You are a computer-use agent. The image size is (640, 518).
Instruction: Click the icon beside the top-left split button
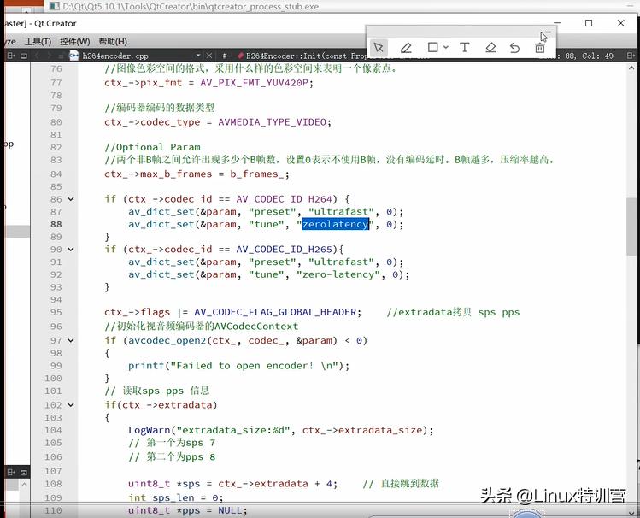click(x=24, y=56)
